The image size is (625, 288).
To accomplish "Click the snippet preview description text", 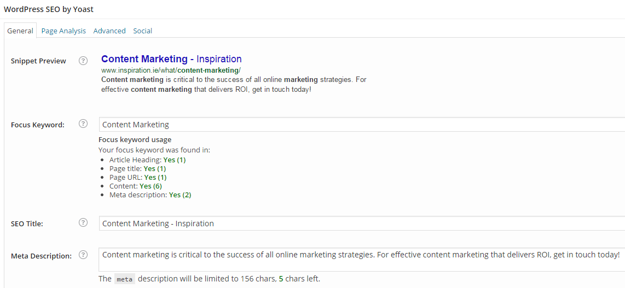I will coord(234,84).
